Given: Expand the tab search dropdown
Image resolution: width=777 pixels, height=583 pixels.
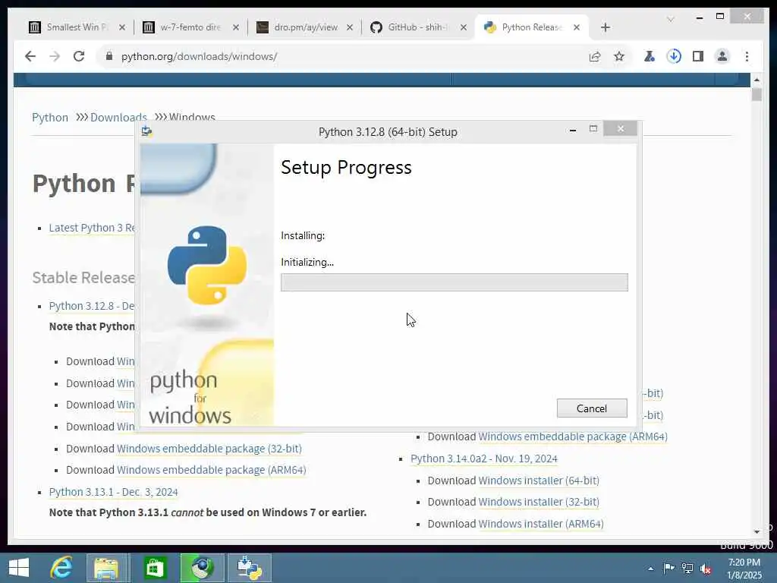Looking at the screenshot, I should click(671, 19).
